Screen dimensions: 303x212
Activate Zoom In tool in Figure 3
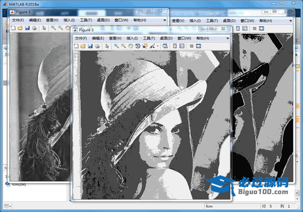117,46
